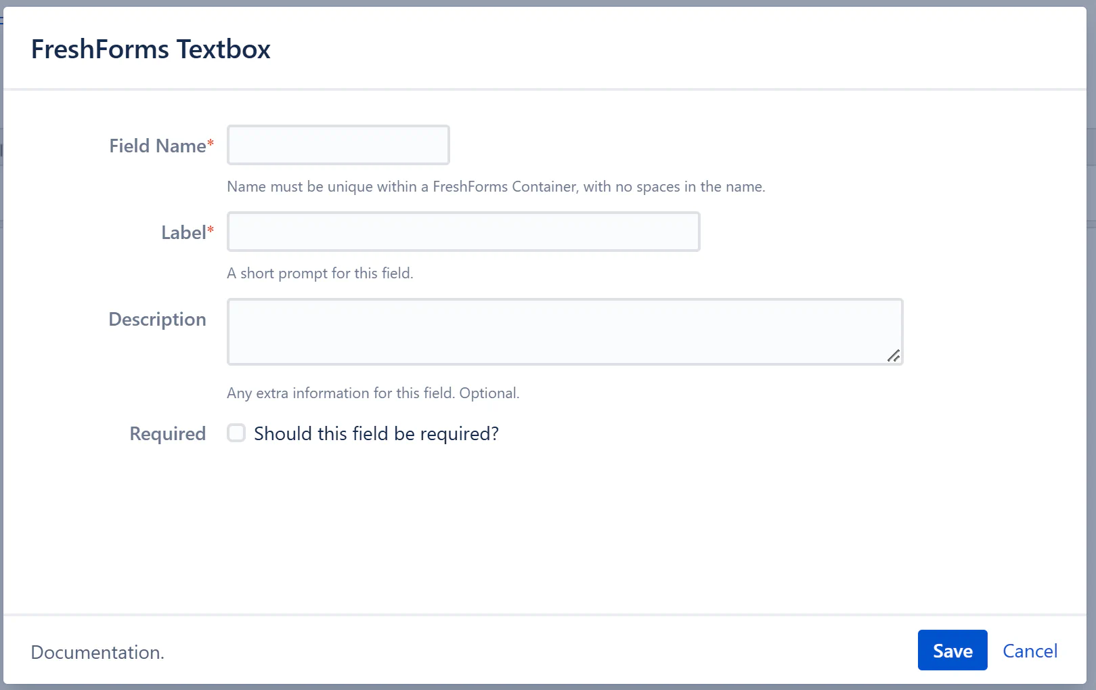Click into the Label text input

click(x=463, y=232)
